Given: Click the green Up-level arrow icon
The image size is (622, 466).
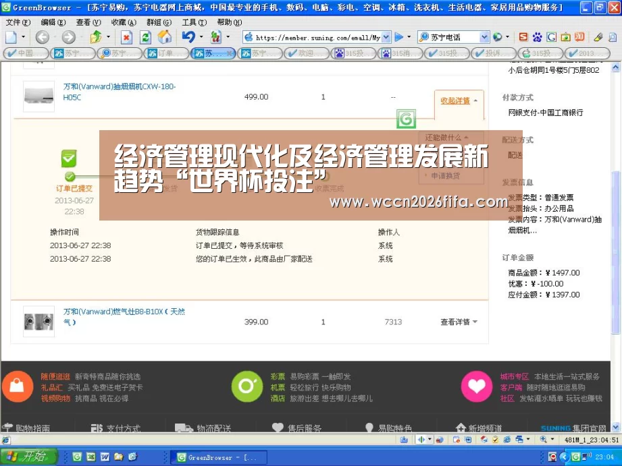Looking at the screenshot, I should pos(96,37).
